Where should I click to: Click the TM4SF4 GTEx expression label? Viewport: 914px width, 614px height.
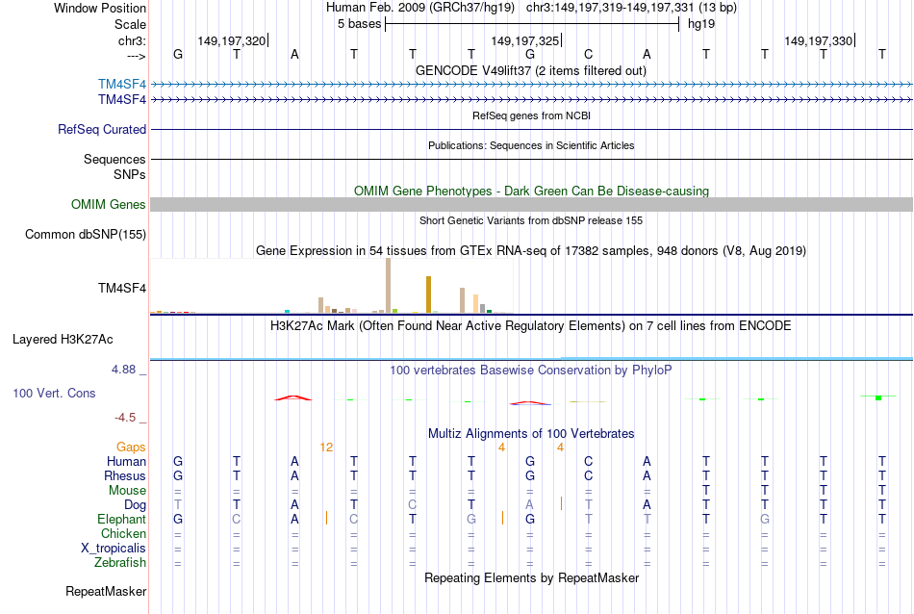click(x=122, y=288)
